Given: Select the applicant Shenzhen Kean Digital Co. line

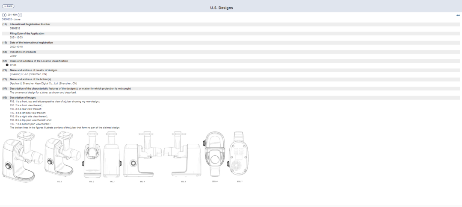Looking at the screenshot, I should pos(43,84).
